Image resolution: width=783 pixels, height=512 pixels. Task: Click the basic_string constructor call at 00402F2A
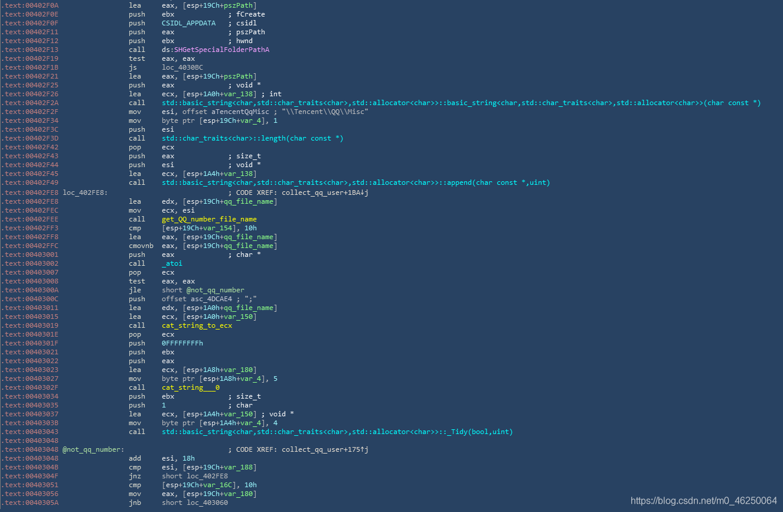(x=461, y=103)
